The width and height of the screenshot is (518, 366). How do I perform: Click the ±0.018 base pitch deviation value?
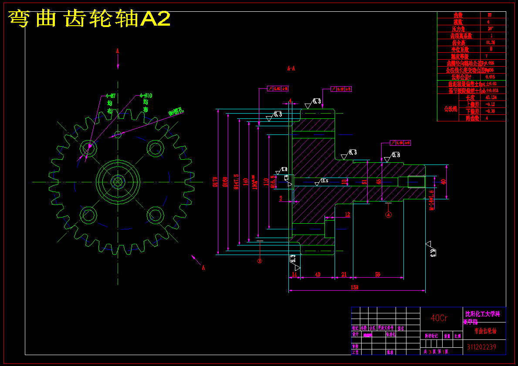tap(492, 91)
